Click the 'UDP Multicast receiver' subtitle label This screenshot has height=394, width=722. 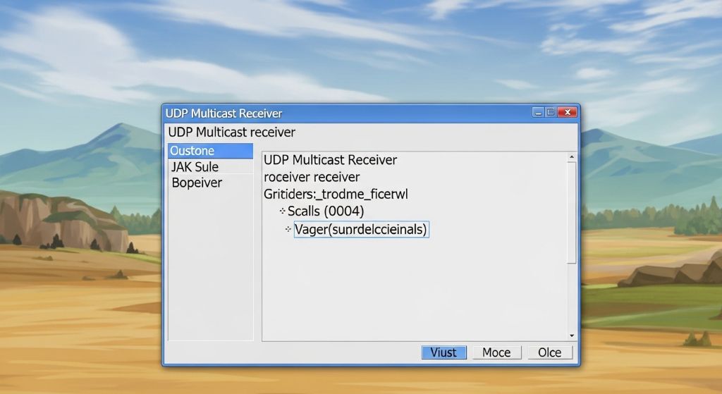pos(231,133)
